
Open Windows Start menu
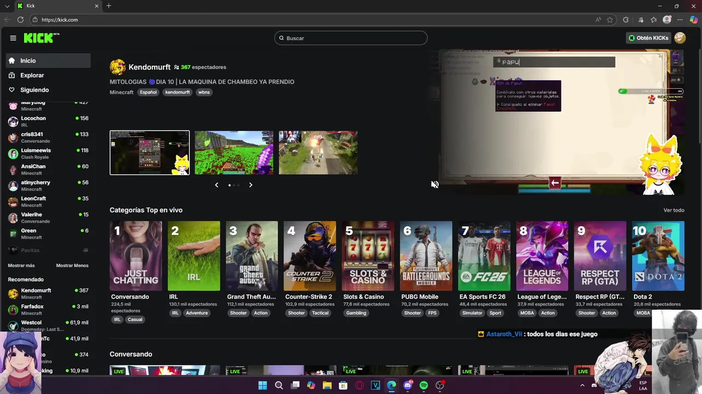[263, 385]
